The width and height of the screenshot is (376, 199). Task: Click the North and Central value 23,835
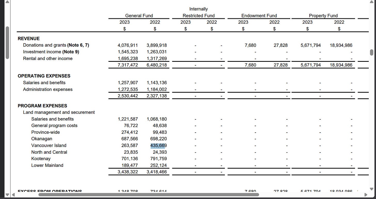131,152
